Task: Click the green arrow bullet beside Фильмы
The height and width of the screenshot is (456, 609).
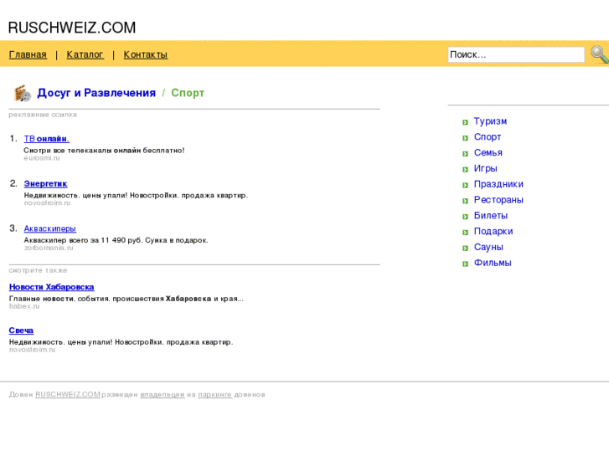Action: (465, 264)
